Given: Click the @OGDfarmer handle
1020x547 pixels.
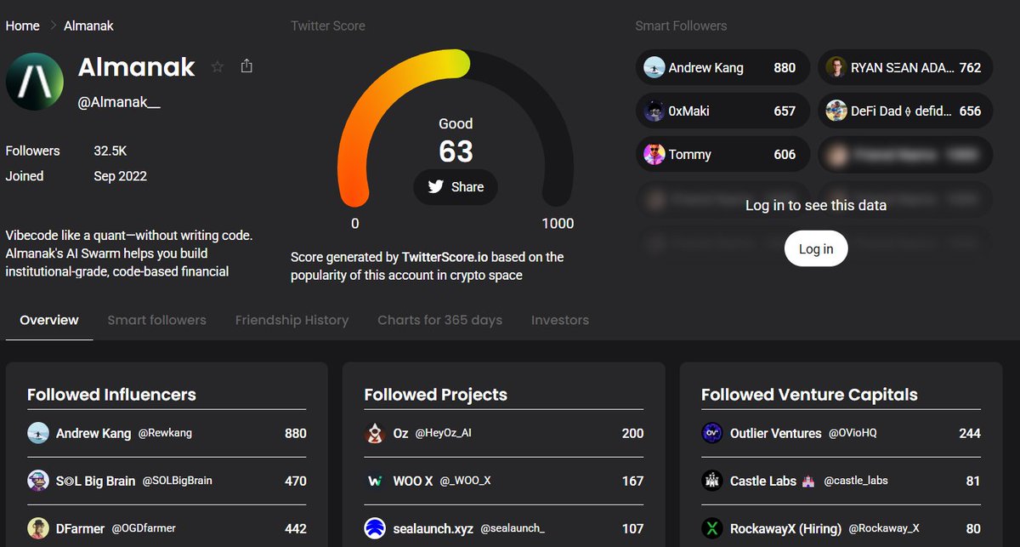Looking at the screenshot, I should 144,528.
